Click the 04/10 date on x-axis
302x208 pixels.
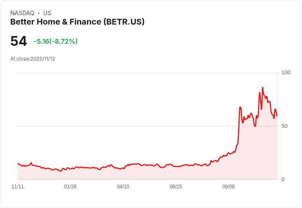(123, 187)
